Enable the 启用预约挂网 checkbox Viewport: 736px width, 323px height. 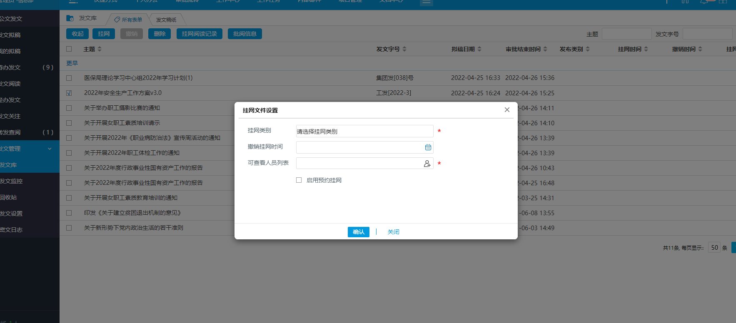[x=299, y=180]
